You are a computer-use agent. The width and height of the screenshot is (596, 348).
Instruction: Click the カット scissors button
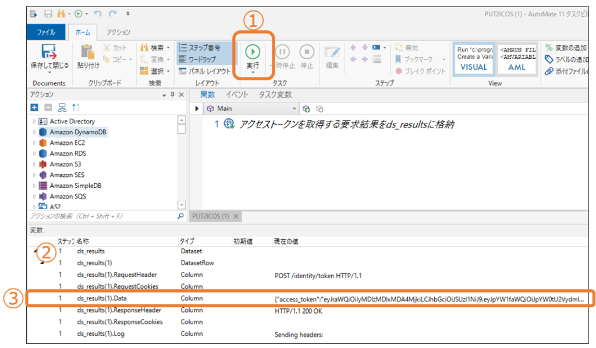click(x=115, y=48)
